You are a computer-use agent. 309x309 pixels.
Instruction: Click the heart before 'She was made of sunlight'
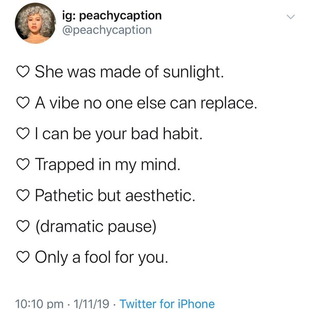[x=25, y=73]
